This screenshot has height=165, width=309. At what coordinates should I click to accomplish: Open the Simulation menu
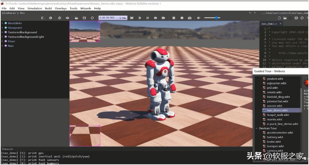tap(34, 8)
